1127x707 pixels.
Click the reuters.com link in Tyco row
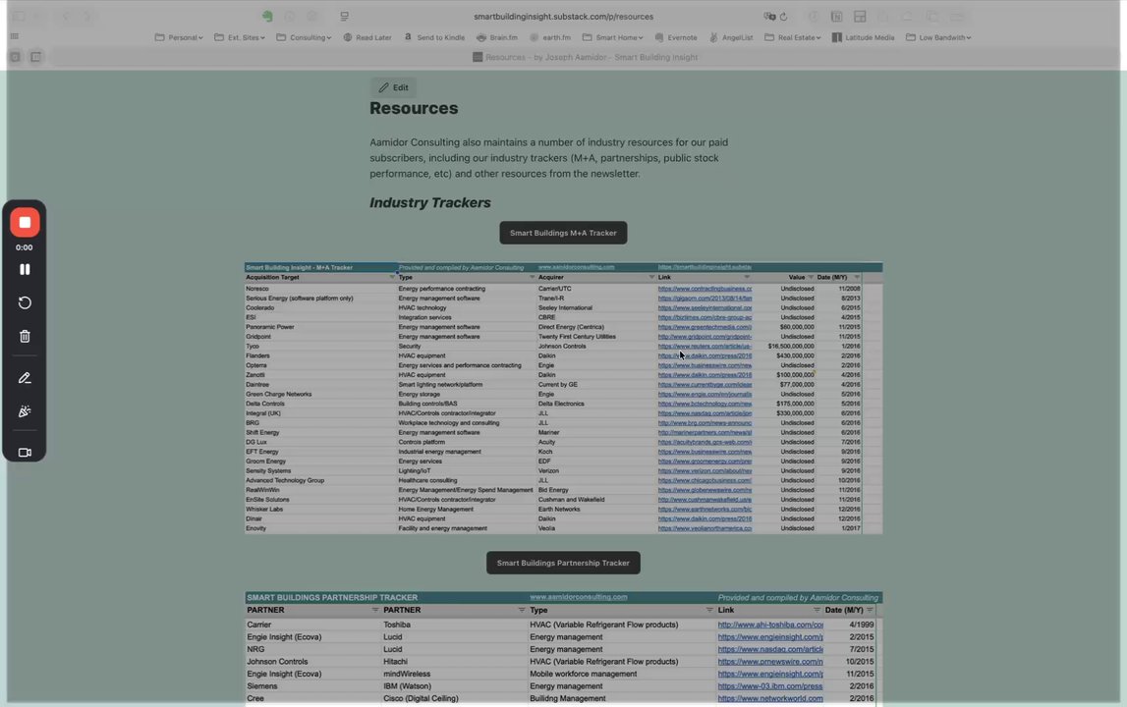pos(704,347)
